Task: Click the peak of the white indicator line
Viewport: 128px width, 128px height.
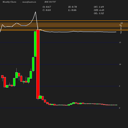Action: tap(35, 12)
